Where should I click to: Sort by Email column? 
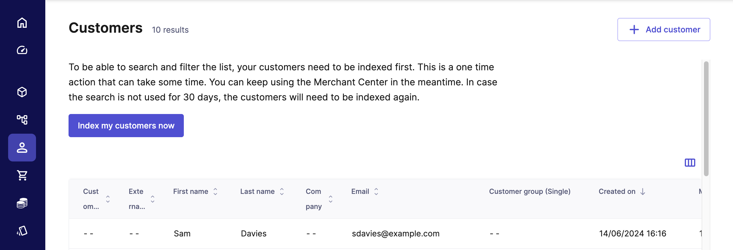376,192
